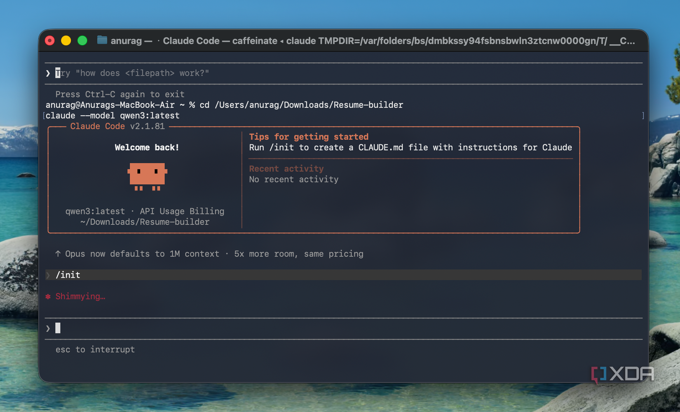Click 'Run /init to create a CLAUDE.md' tip

coord(410,147)
